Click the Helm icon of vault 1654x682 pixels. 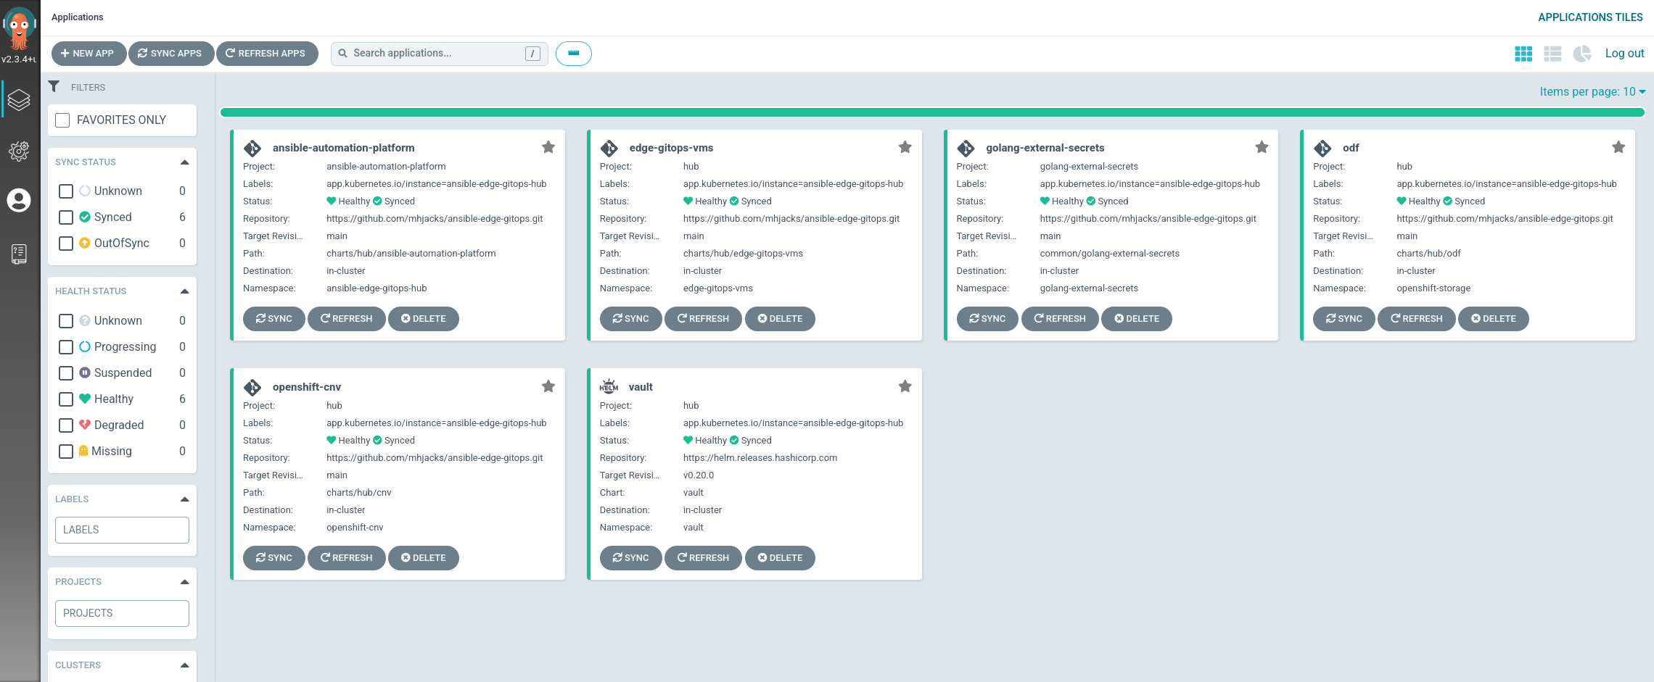(609, 387)
